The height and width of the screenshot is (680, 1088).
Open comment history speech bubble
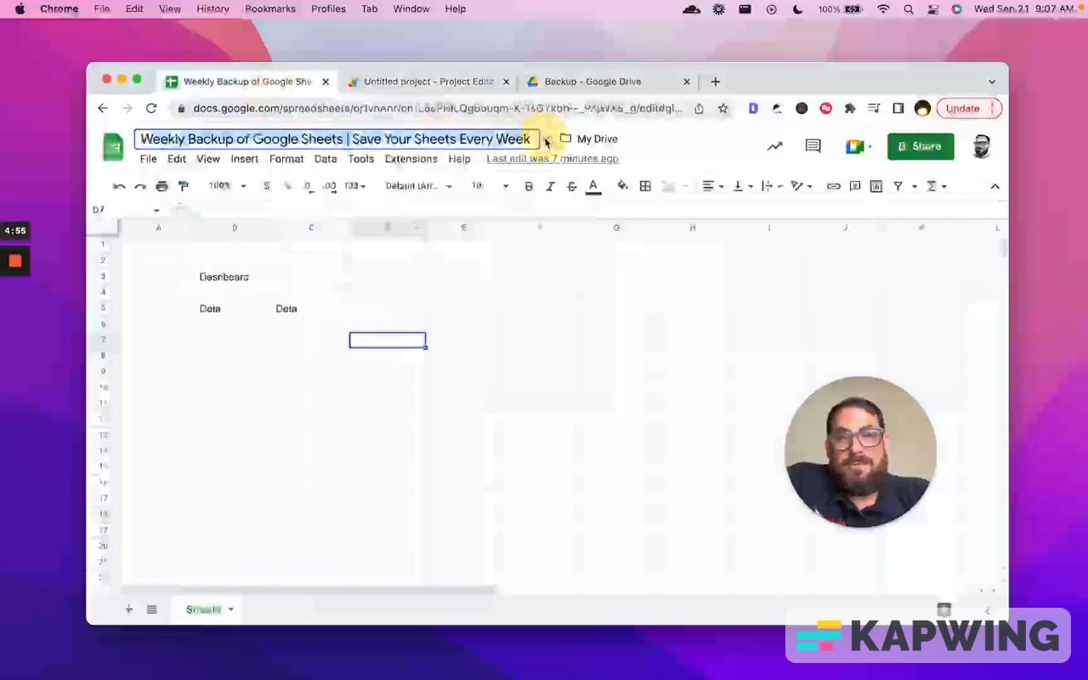tap(813, 146)
